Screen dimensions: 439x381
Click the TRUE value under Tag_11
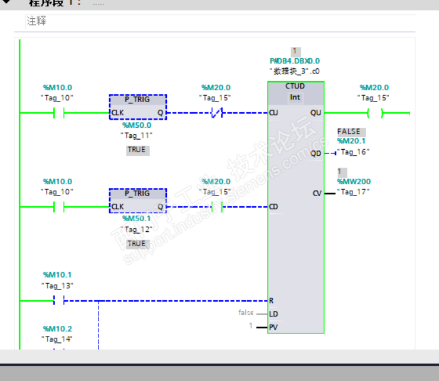pyautogui.click(x=137, y=150)
